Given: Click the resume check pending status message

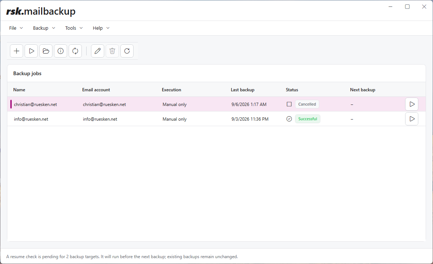Looking at the screenshot, I should coord(122,257).
